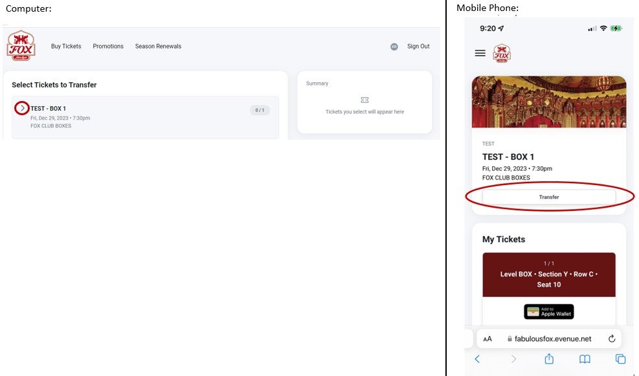Open the Buy Tickets menu item
This screenshot has width=639, height=376.
[66, 47]
